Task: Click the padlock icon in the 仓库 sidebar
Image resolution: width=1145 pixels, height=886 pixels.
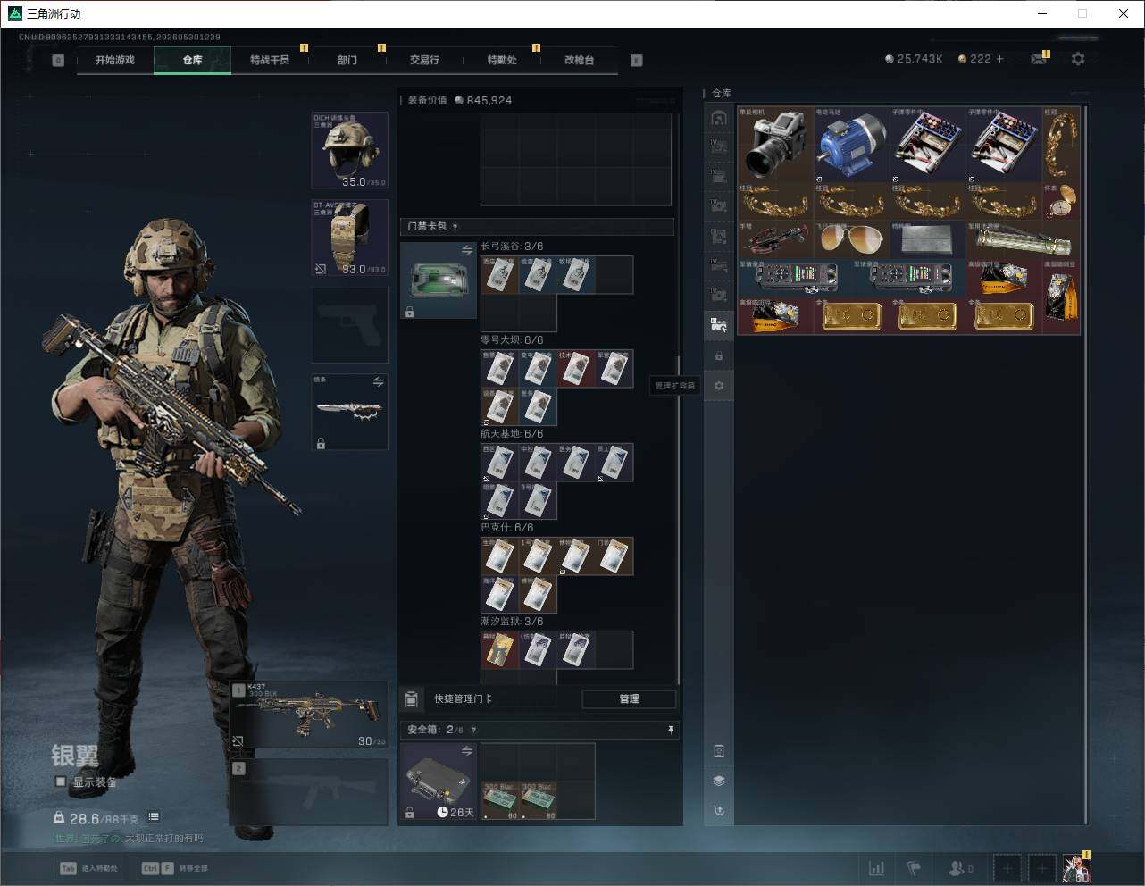Action: pyautogui.click(x=719, y=355)
